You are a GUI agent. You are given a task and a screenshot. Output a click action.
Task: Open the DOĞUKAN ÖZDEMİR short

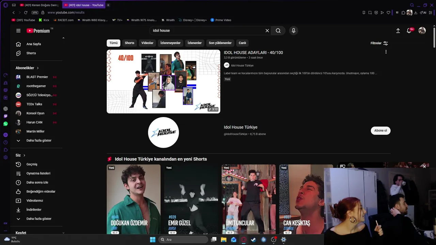coord(134,199)
